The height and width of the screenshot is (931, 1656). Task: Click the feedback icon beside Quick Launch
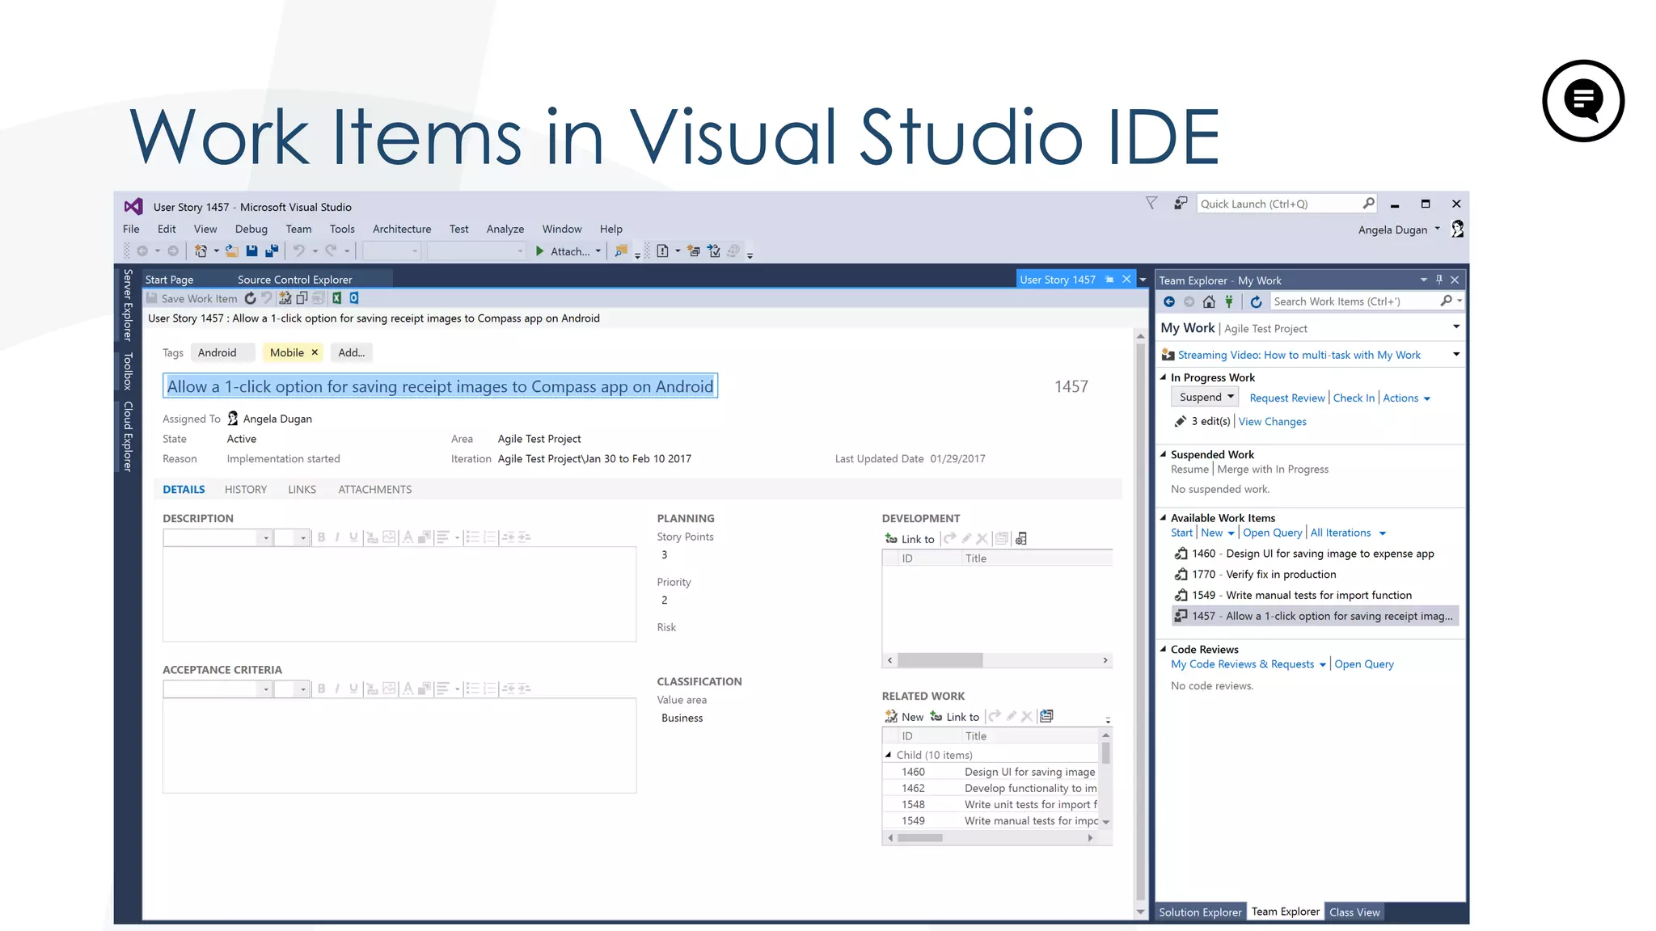pyautogui.click(x=1181, y=204)
